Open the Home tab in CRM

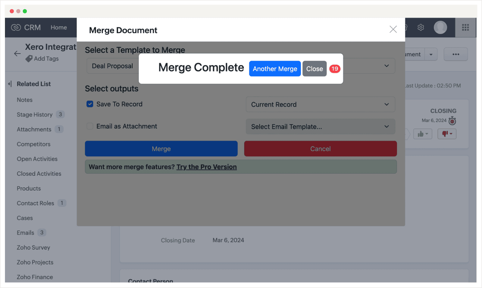59,27
